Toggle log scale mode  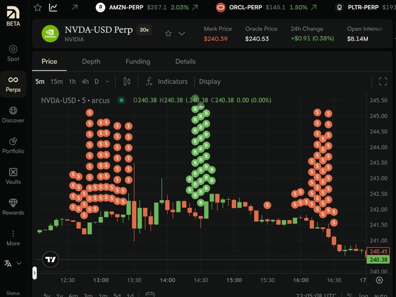363,295
